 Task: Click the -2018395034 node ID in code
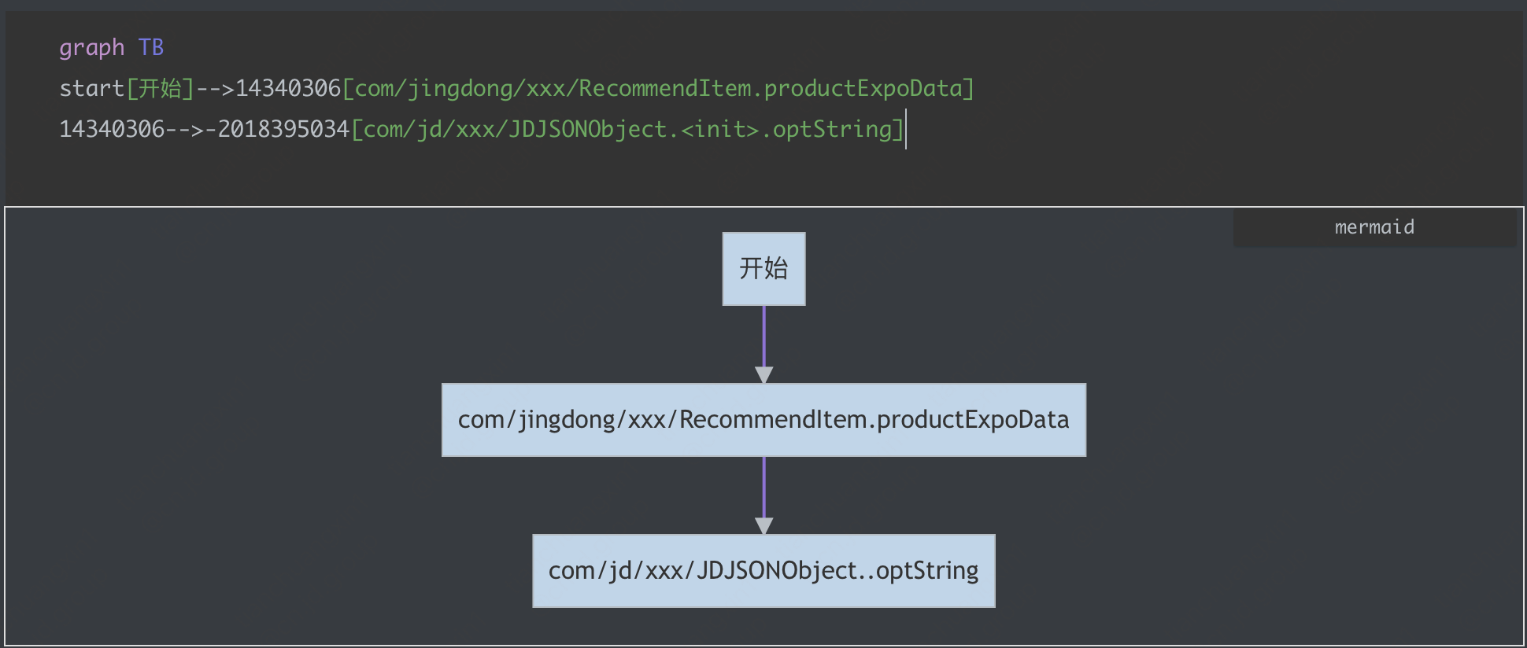coord(277,129)
